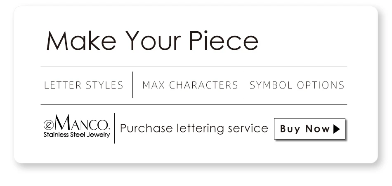
Task: Click the word Purchase near the logo
Action: click(x=146, y=128)
